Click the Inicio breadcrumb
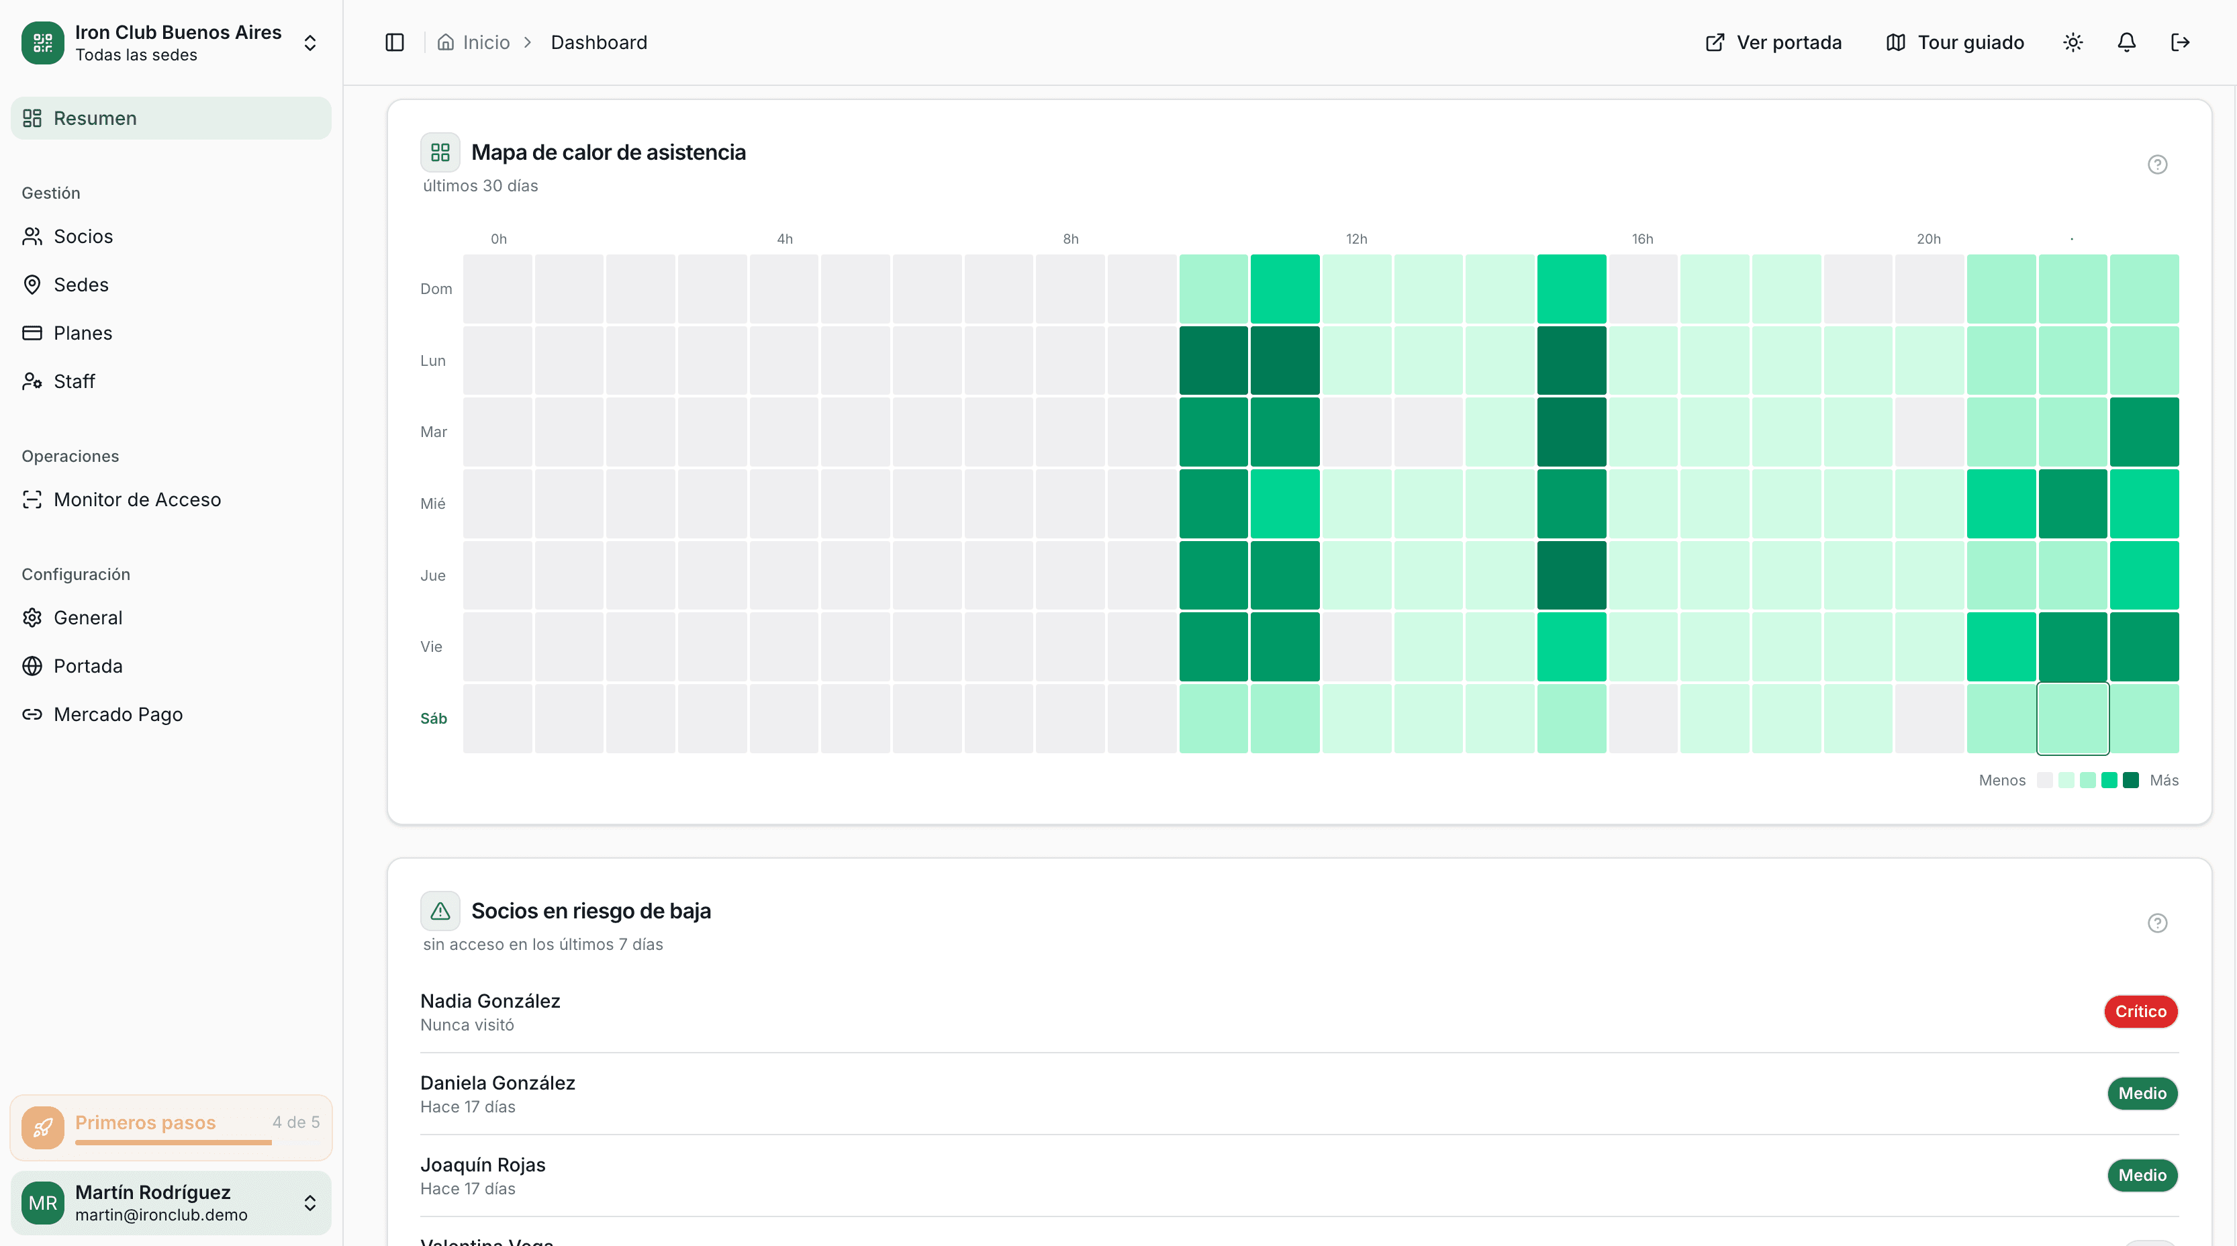 click(x=485, y=42)
